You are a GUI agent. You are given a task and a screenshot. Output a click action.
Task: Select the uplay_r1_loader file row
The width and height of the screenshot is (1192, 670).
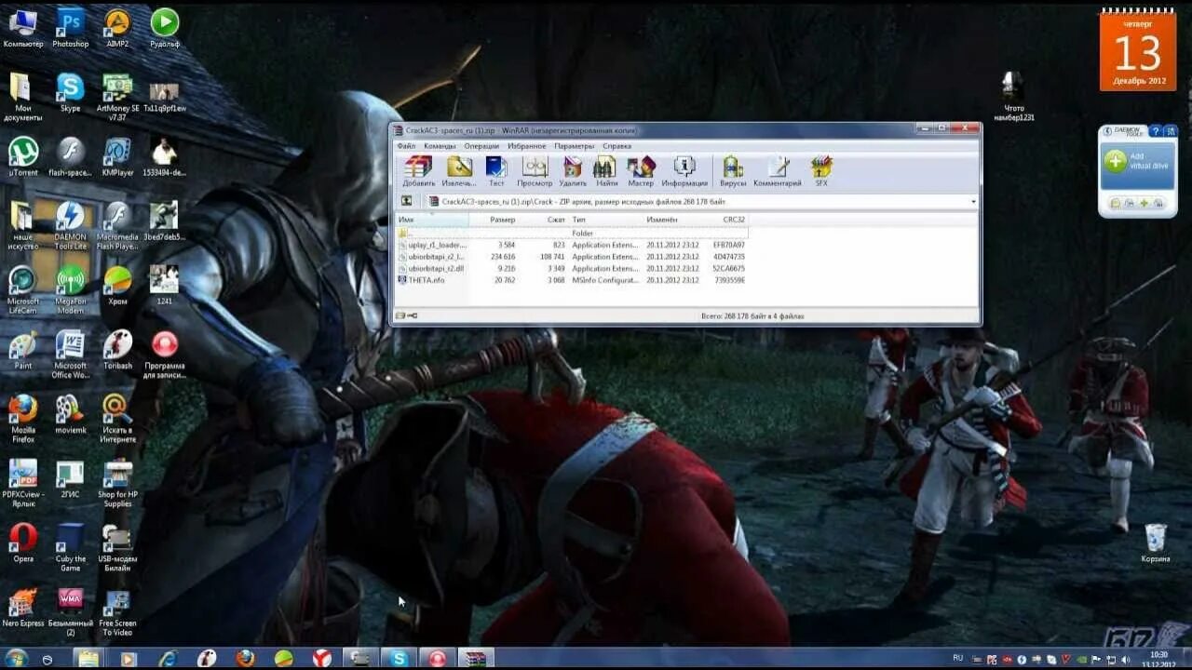[x=571, y=245]
